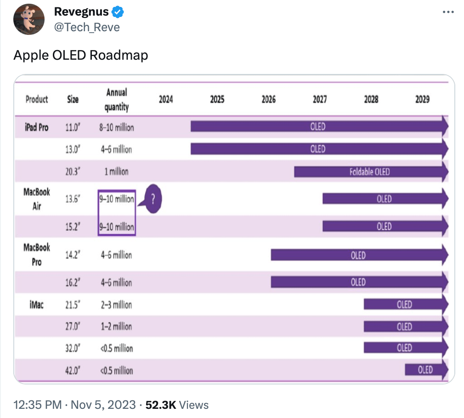Click the 2024 column header

(x=166, y=99)
